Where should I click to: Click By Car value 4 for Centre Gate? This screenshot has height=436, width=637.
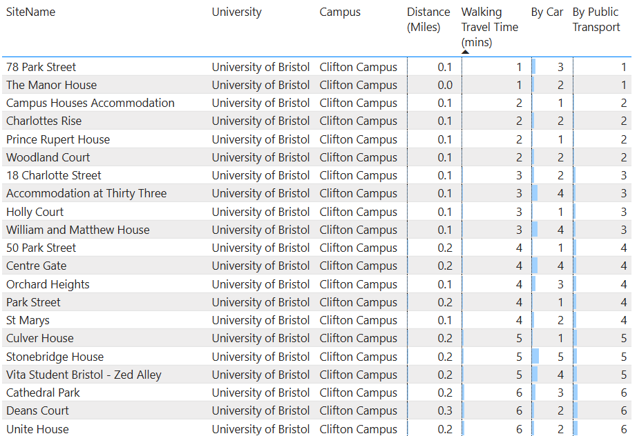click(560, 266)
